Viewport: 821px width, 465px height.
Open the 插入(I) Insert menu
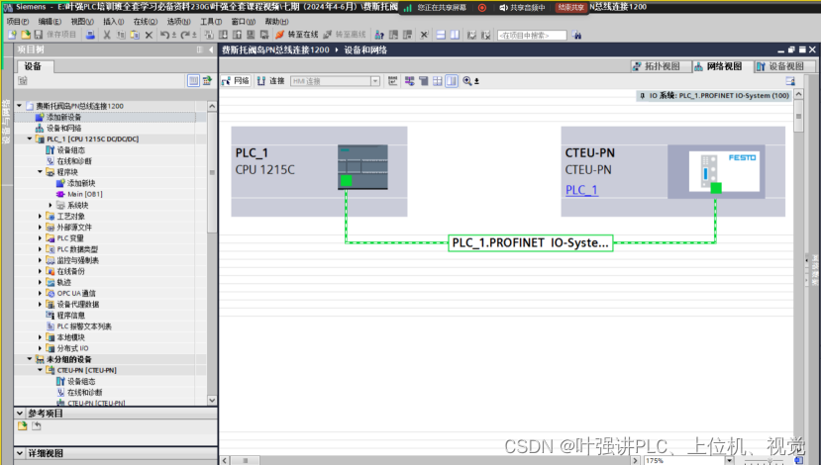114,22
